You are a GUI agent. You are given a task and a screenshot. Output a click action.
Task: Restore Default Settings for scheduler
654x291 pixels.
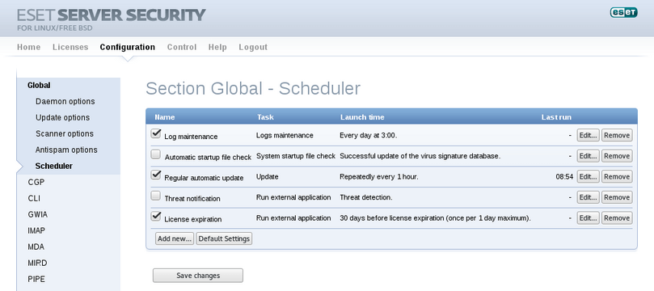coord(224,238)
